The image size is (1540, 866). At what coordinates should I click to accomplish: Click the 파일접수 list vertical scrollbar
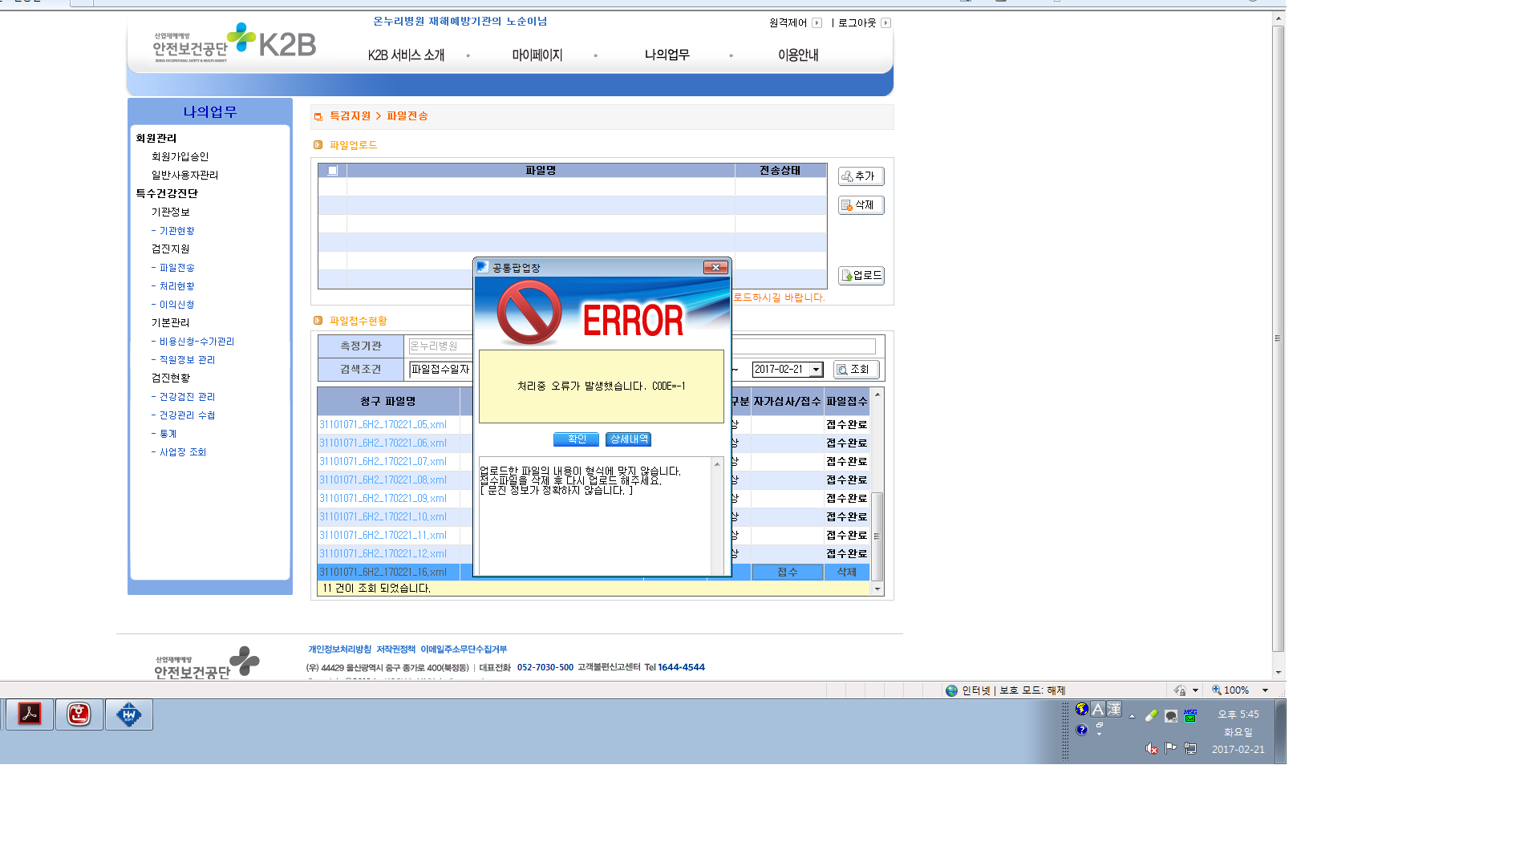(x=877, y=491)
